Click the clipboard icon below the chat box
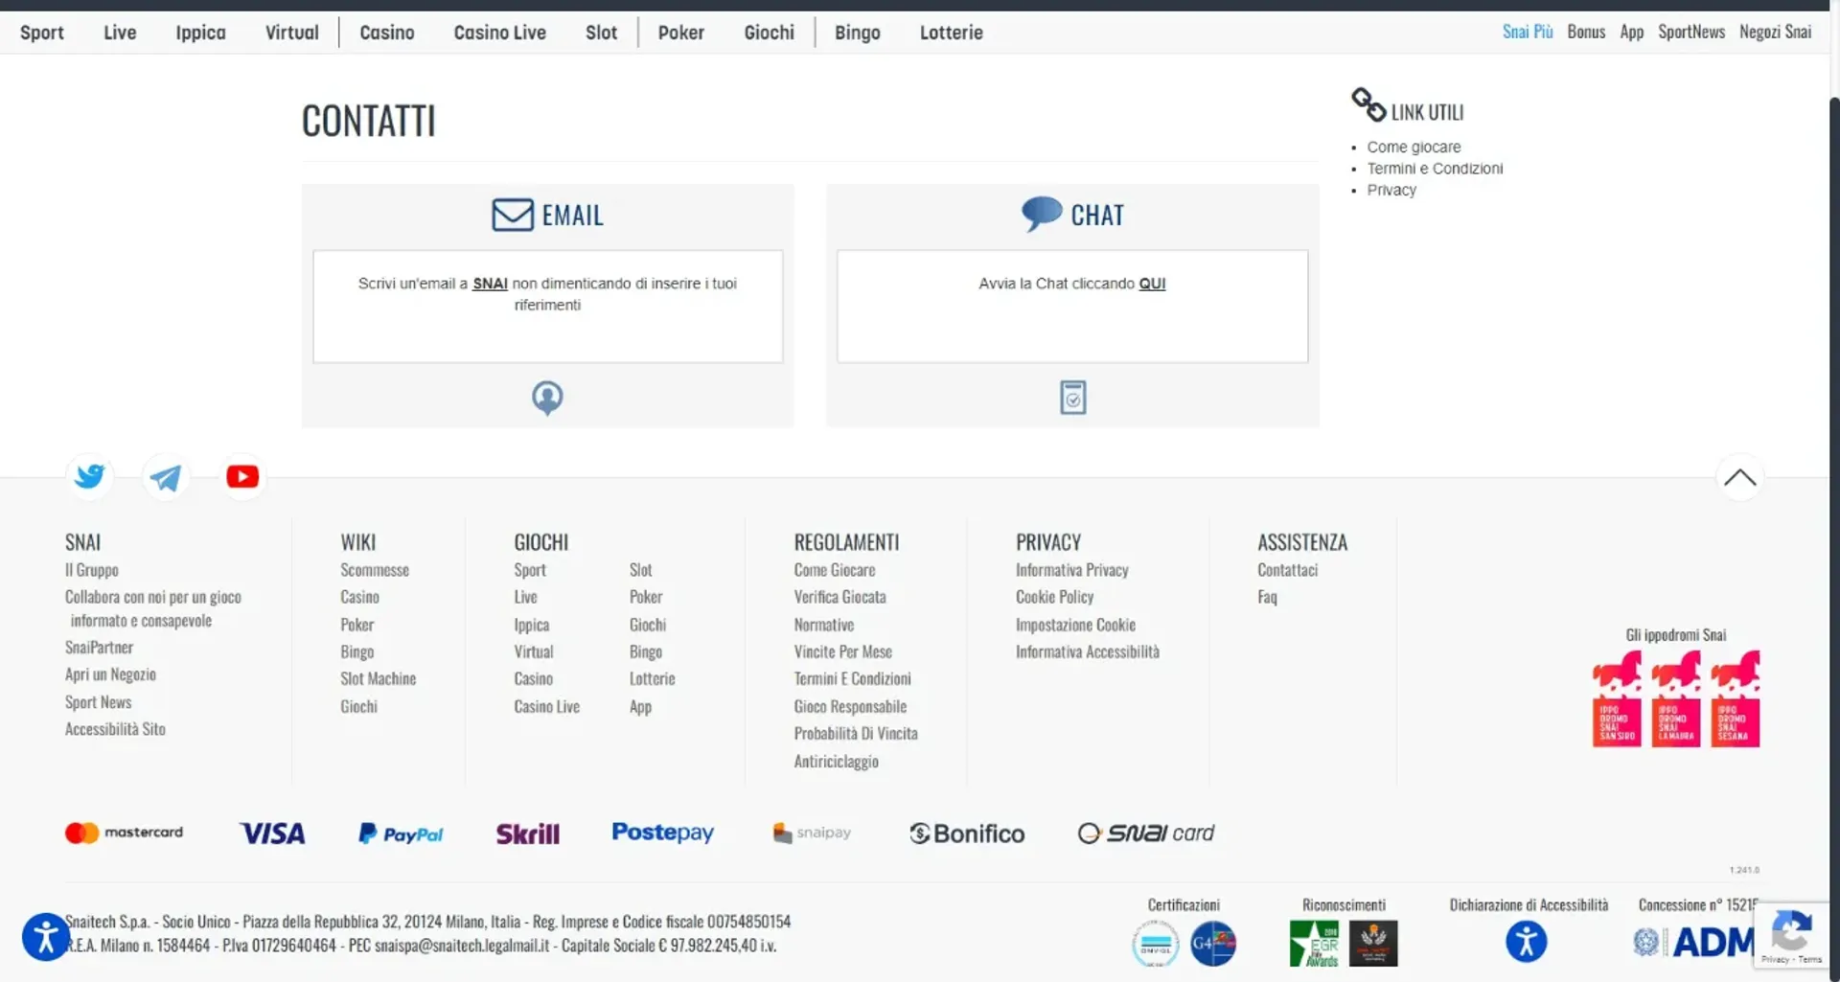The width and height of the screenshot is (1840, 982). coord(1072,398)
